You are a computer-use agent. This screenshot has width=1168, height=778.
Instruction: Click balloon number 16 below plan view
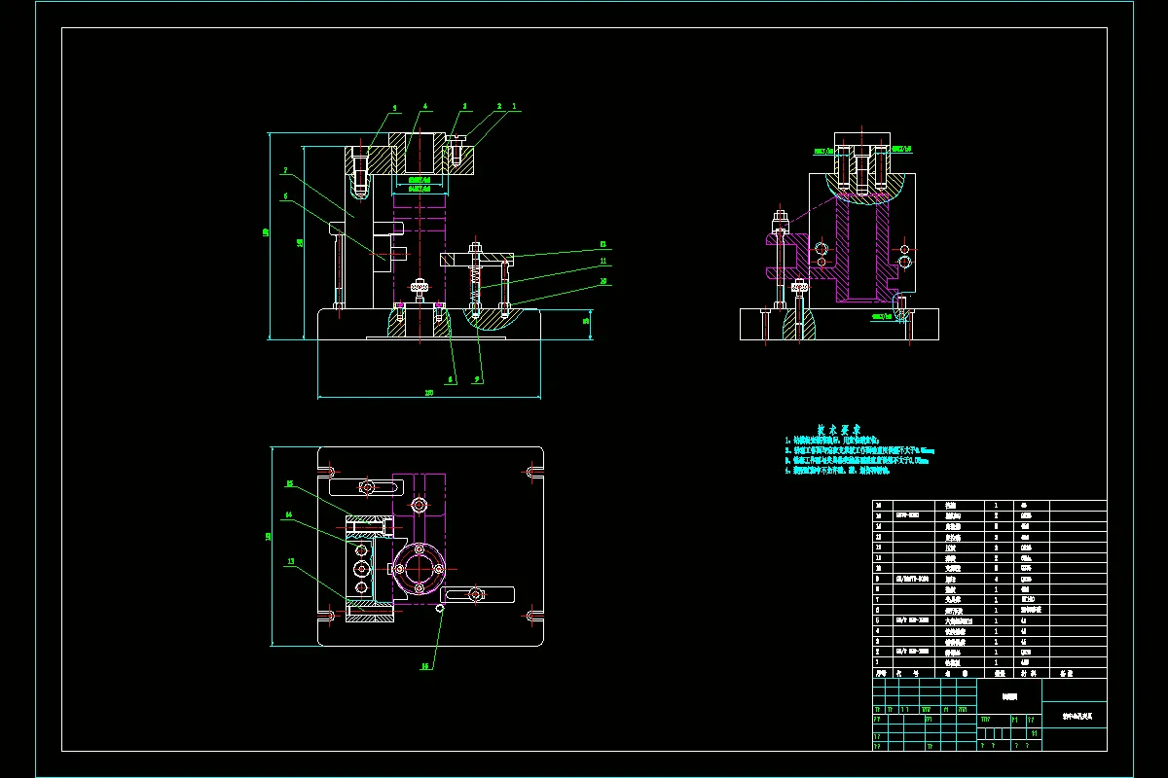coord(424,666)
